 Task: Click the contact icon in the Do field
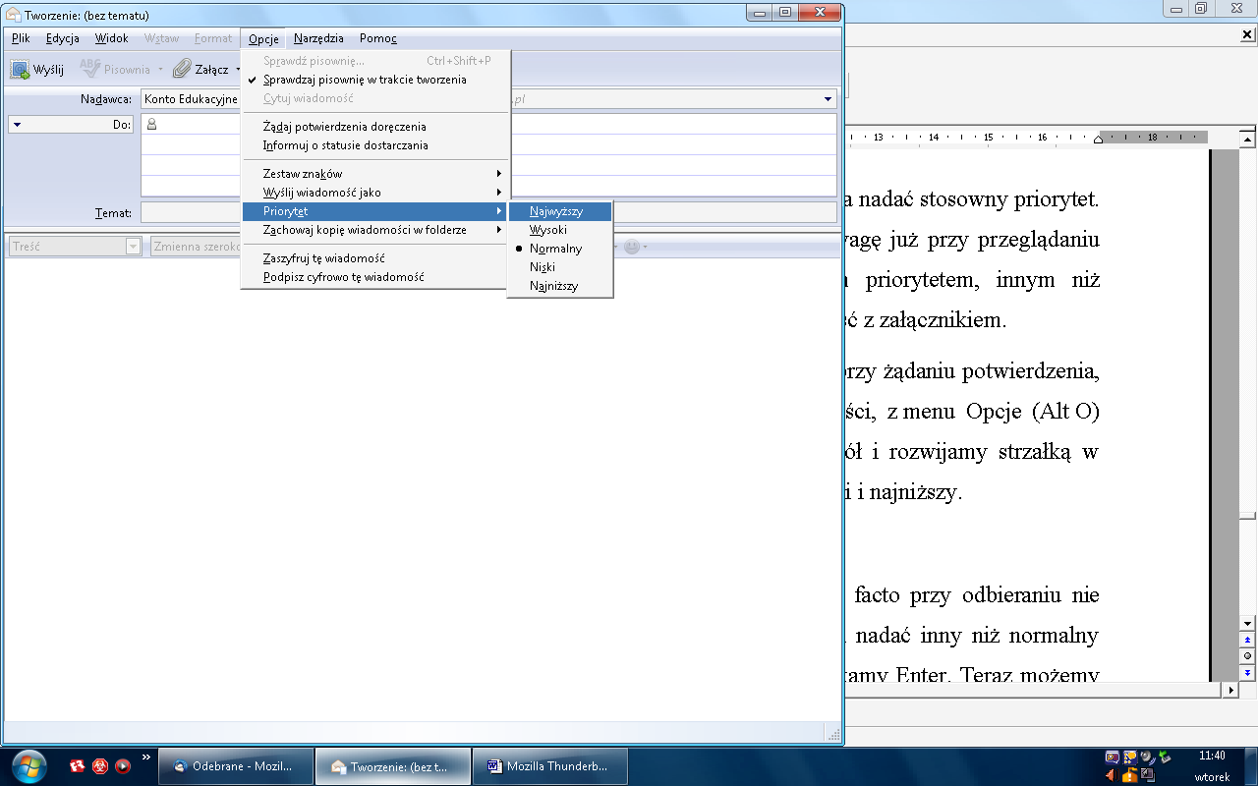pos(151,125)
